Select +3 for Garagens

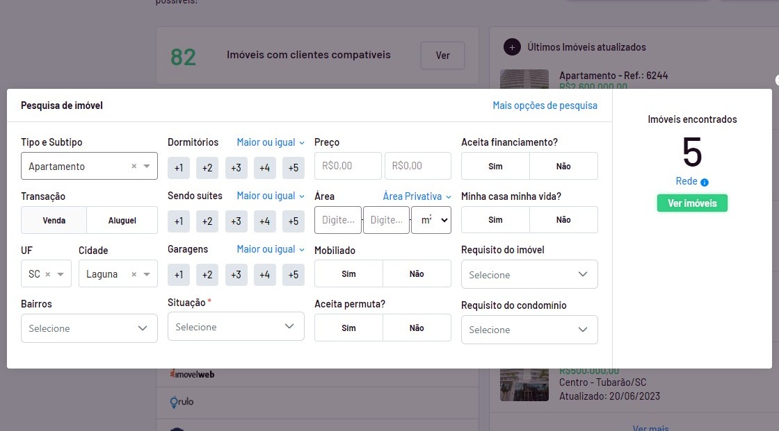coord(236,274)
